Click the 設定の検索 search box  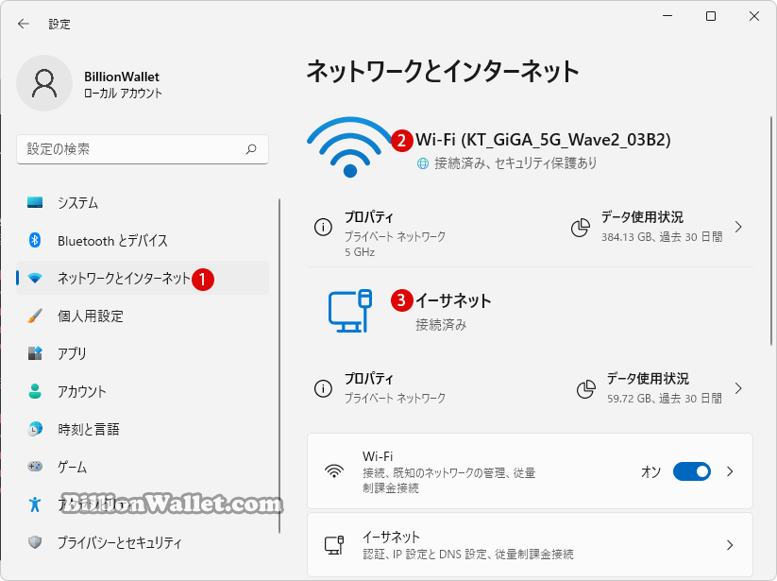pyautogui.click(x=143, y=149)
